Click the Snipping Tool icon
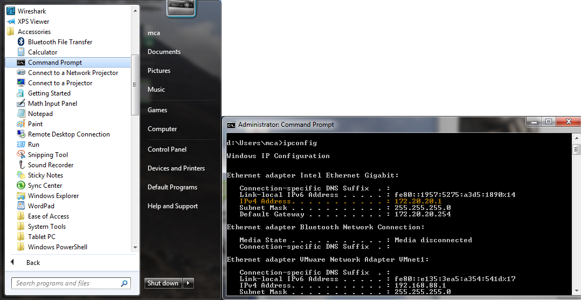 coord(21,155)
